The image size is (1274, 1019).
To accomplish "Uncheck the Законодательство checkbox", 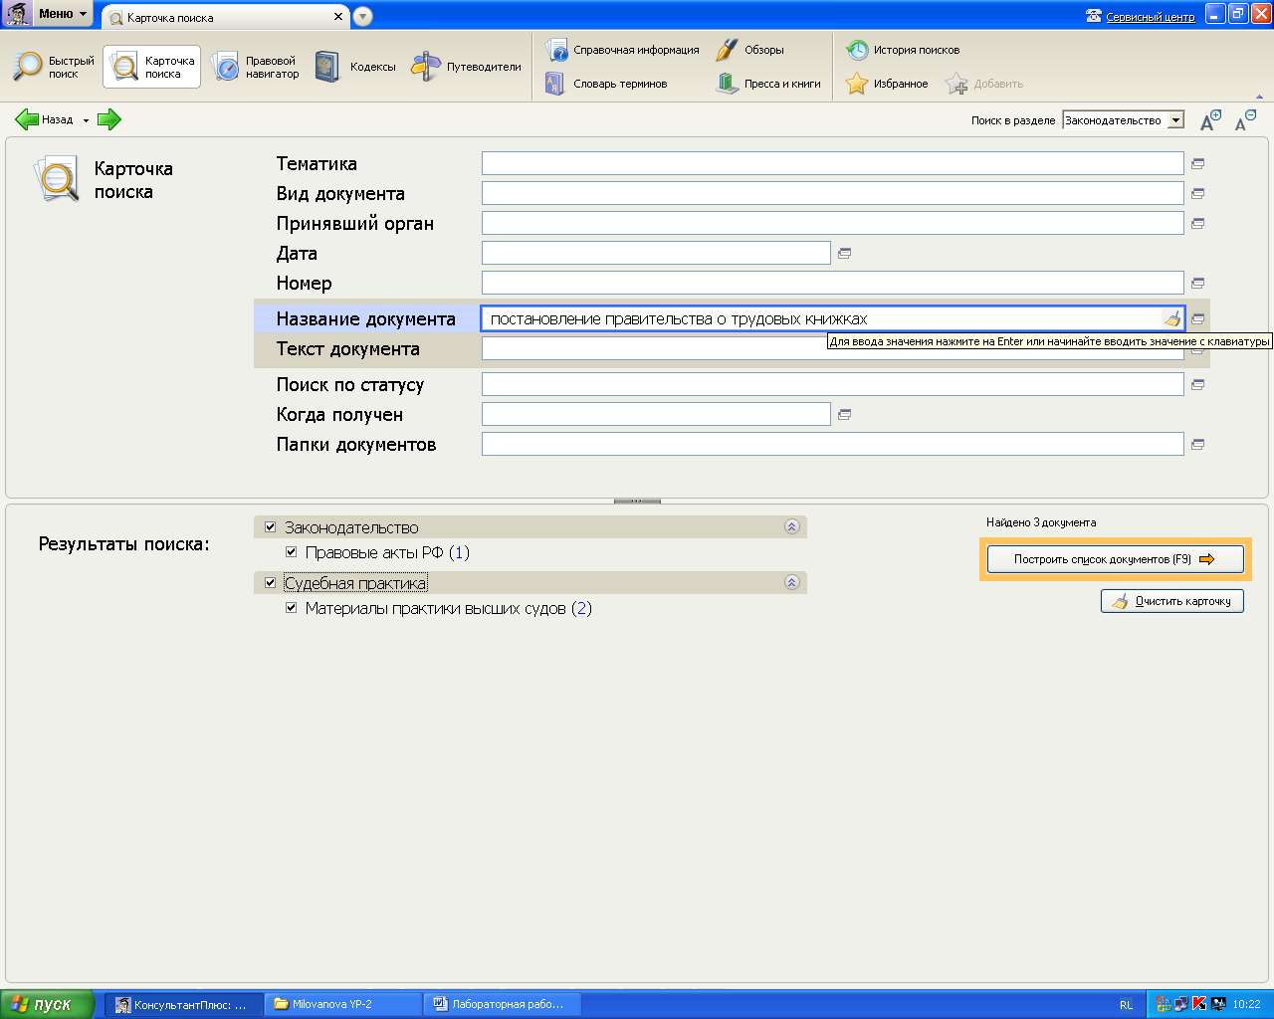I will coord(270,526).
